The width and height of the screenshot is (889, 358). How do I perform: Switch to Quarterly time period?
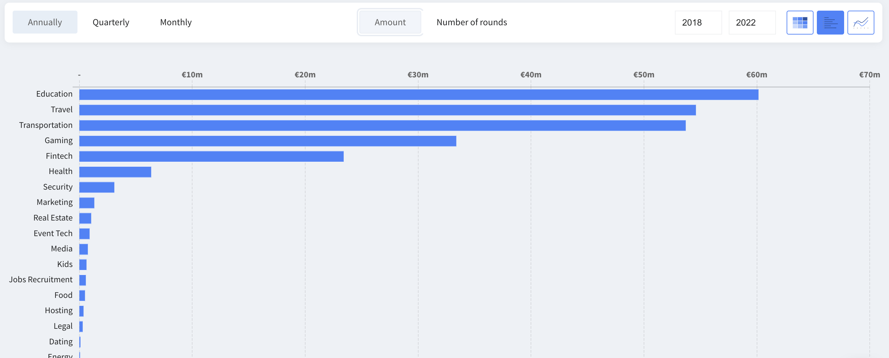[111, 23]
